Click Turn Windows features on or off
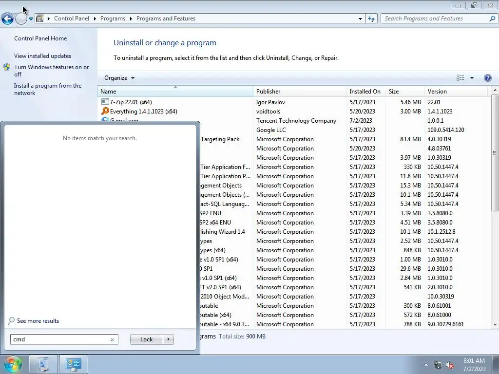Screen dimensions: 499x374 click(x=51, y=71)
